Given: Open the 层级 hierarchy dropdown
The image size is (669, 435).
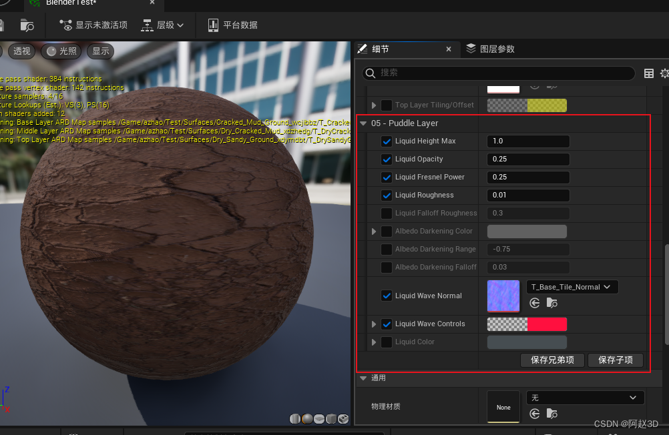Looking at the screenshot, I should 162,25.
